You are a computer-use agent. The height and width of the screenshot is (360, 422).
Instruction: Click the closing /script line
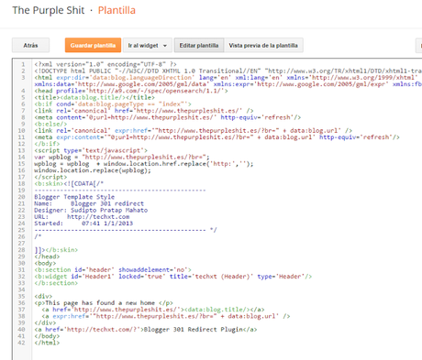(50, 177)
